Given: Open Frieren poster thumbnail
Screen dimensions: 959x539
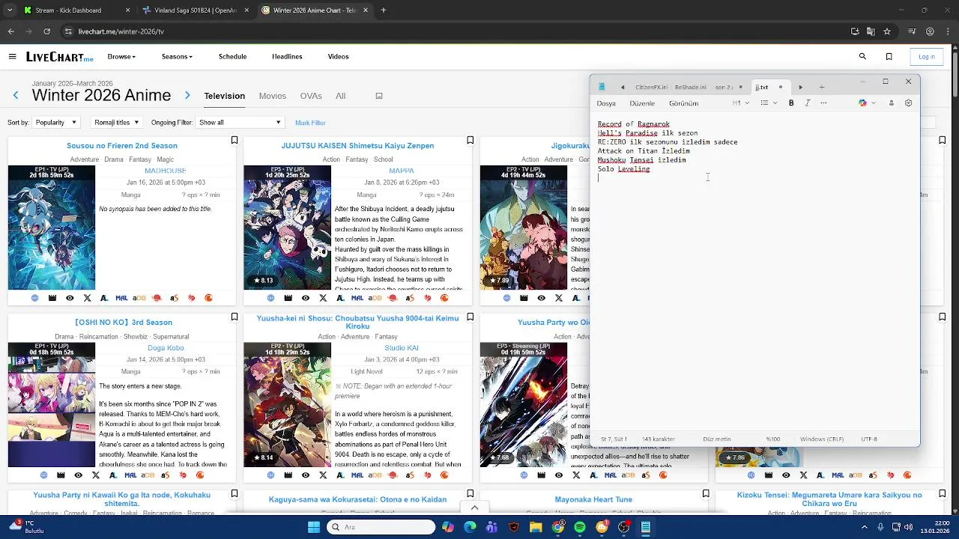Looking at the screenshot, I should pos(52,228).
